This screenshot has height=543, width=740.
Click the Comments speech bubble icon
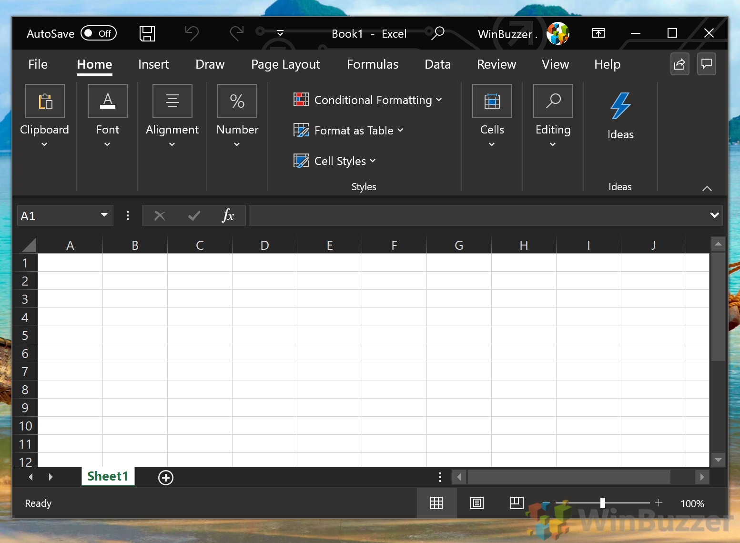pos(707,64)
